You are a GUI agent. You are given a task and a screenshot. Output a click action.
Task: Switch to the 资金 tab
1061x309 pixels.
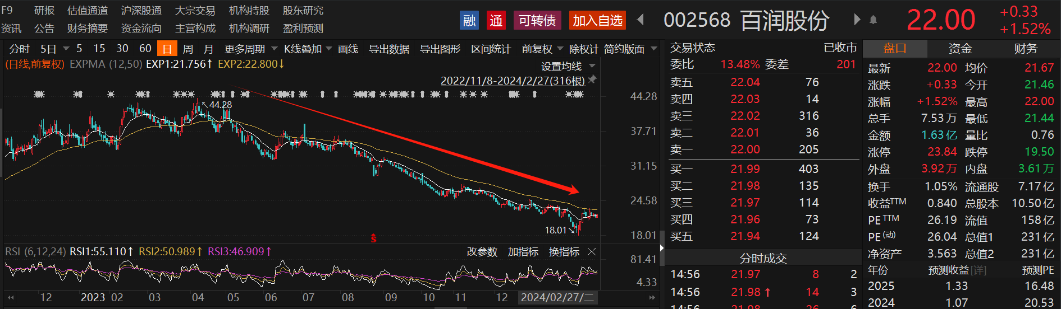[960, 49]
